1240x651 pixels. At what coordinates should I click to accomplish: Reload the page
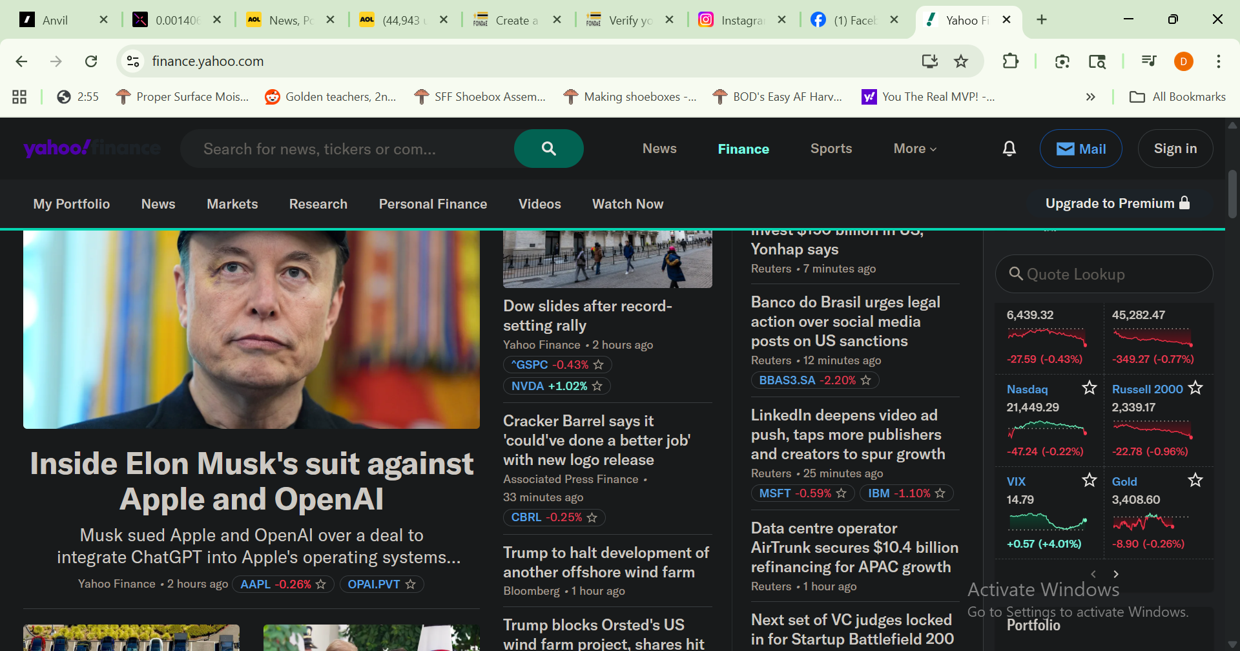tap(91, 61)
